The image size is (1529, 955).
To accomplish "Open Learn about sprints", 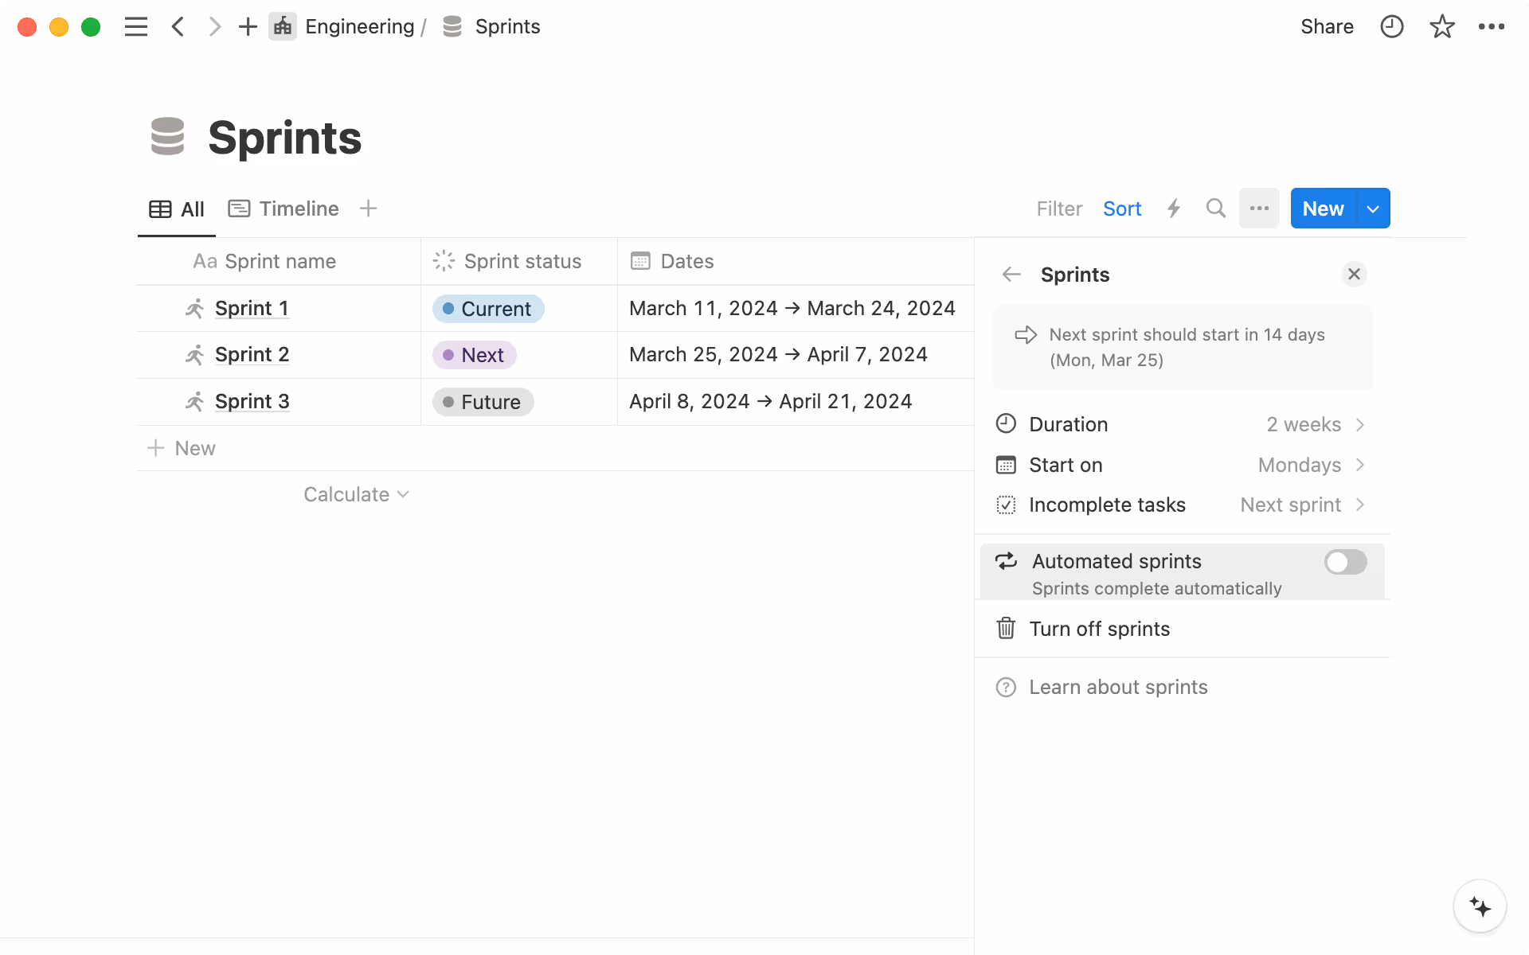I will coord(1118,687).
